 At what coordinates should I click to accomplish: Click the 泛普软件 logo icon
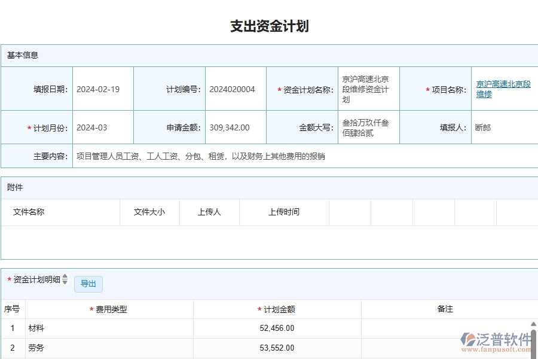[468, 338]
